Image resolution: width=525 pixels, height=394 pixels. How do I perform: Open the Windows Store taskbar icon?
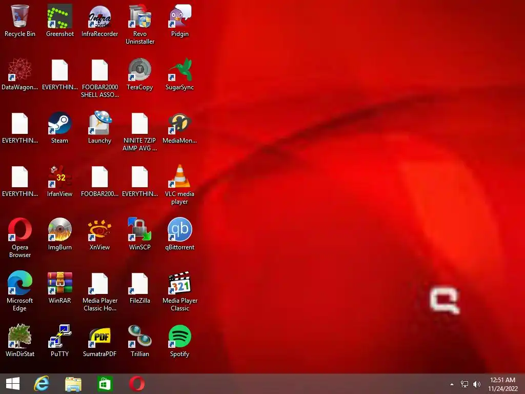click(x=105, y=384)
